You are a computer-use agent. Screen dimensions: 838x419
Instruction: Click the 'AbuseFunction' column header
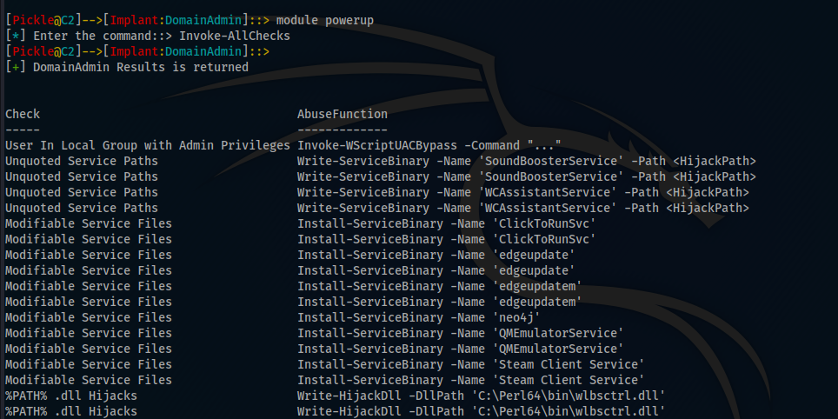point(343,114)
